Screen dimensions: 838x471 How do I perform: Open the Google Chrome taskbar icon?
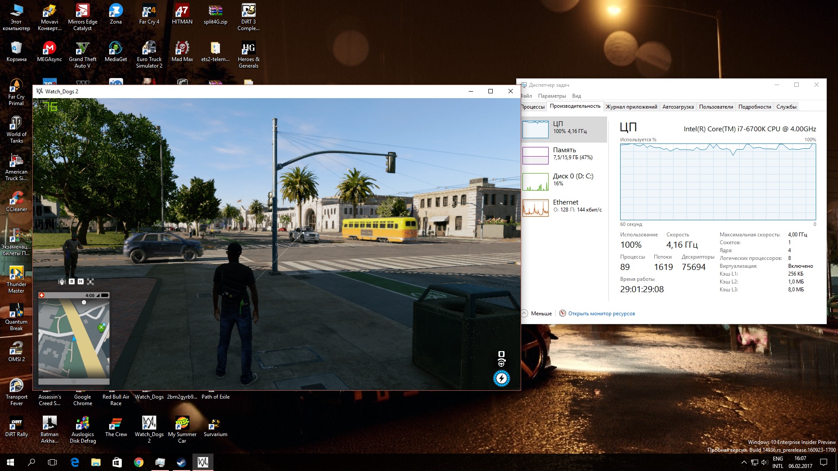tap(139, 462)
